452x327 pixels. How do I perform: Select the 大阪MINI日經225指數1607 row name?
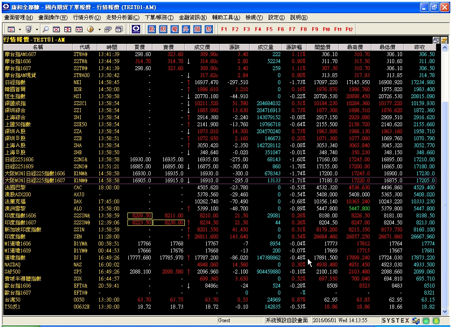[x=35, y=181]
